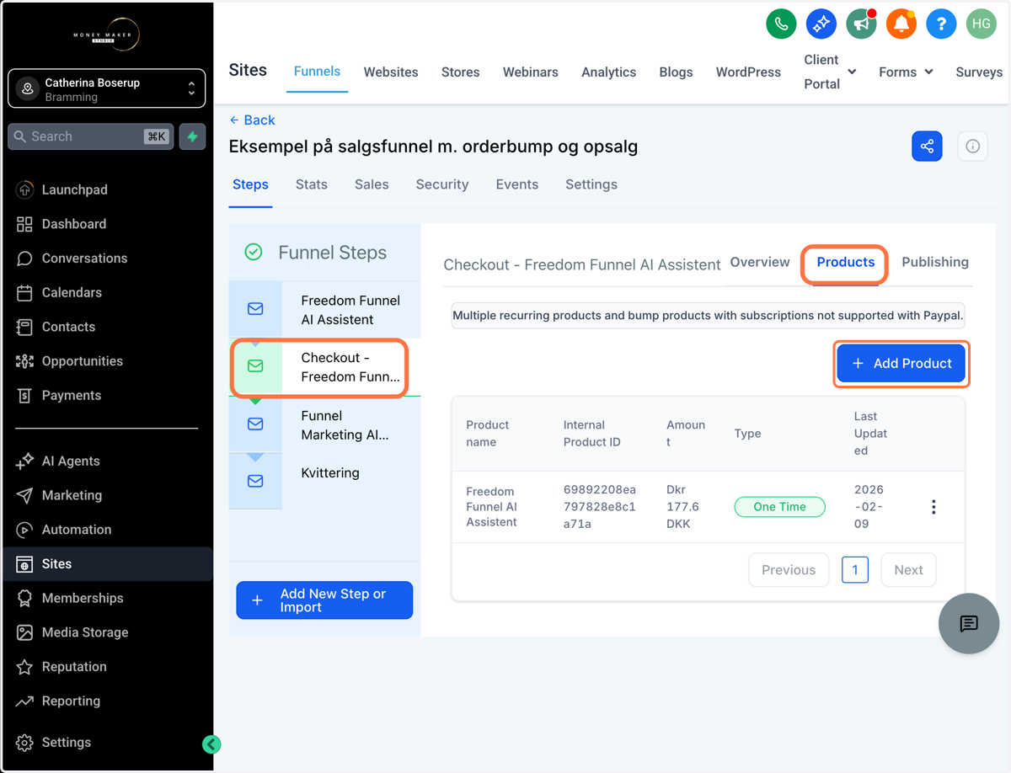
Task: Expand the Forms dropdown menu
Action: coord(906,72)
